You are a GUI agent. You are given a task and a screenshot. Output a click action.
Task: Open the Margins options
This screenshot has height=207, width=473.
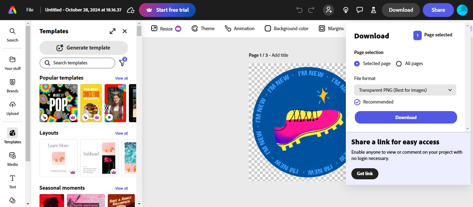coord(331,28)
